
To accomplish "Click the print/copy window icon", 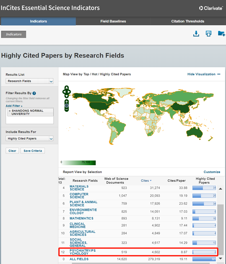I will pyautogui.click(x=209, y=34).
